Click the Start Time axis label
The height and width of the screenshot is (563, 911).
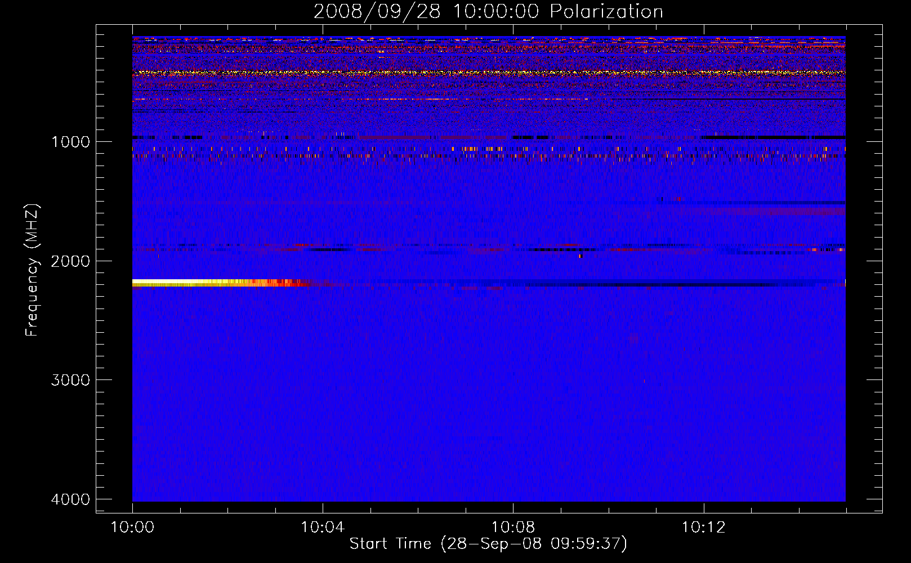(488, 544)
